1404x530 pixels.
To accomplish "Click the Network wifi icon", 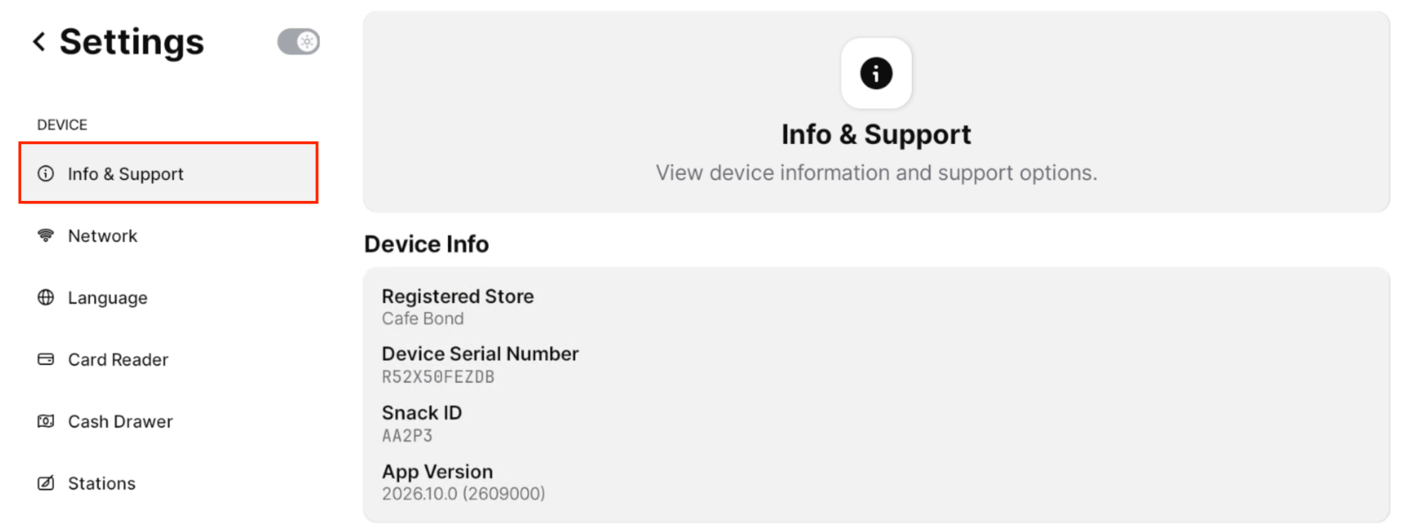I will pos(46,236).
